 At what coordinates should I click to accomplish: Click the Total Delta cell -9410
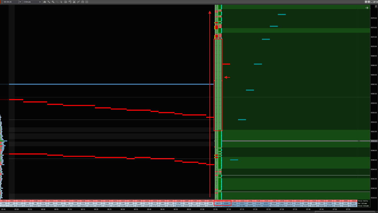click(353, 201)
